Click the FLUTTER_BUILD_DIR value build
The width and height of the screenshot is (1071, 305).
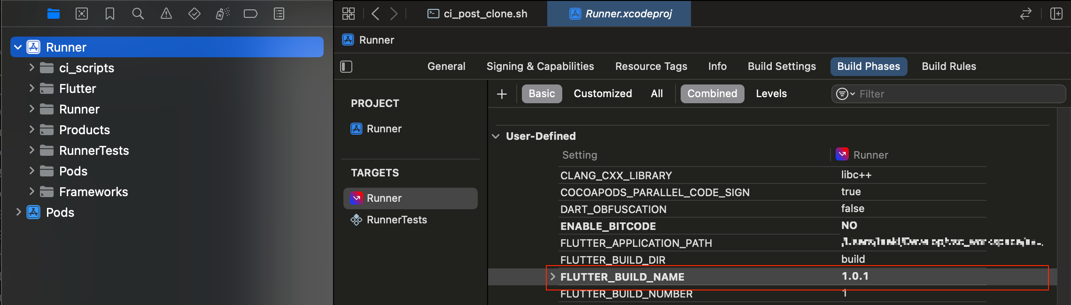pos(853,259)
